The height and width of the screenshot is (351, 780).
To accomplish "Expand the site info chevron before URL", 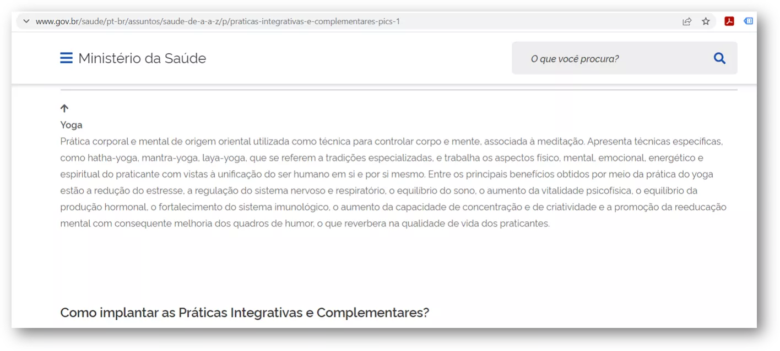I will [26, 21].
